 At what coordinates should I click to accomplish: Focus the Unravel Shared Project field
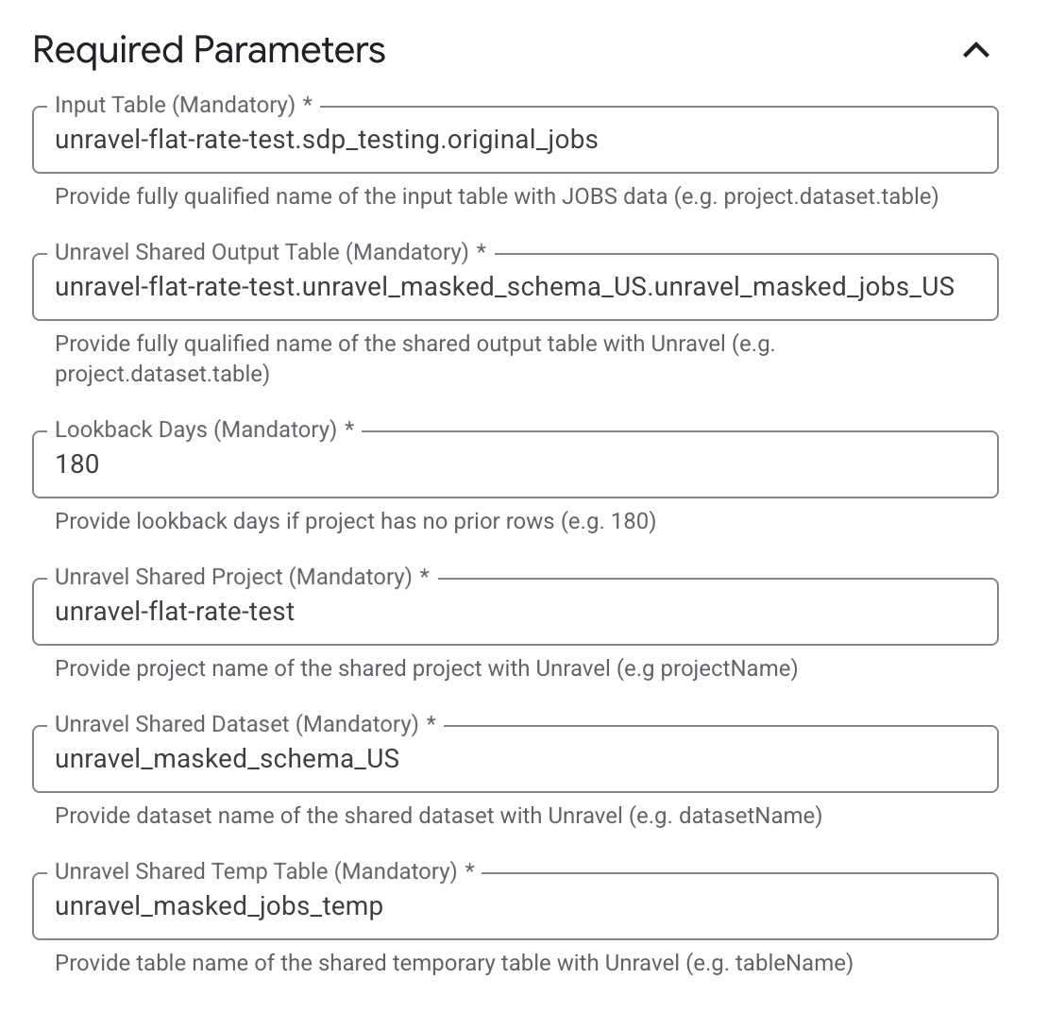[x=515, y=612]
